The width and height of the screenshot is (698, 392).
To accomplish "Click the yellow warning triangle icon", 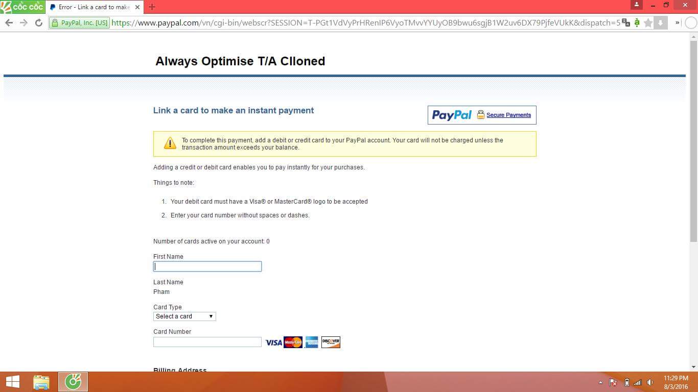I will tap(170, 143).
